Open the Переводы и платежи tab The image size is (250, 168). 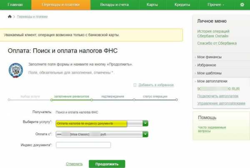(61, 5)
